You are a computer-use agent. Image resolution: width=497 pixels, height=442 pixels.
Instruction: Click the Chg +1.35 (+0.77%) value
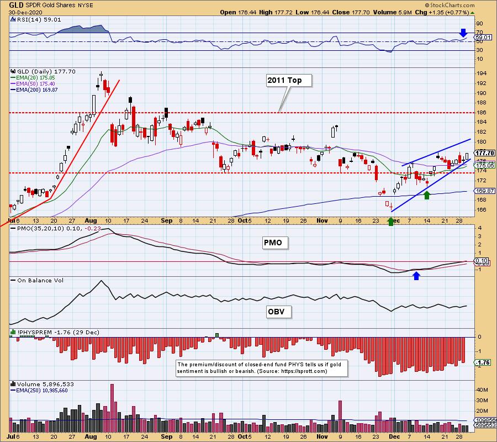442,12
